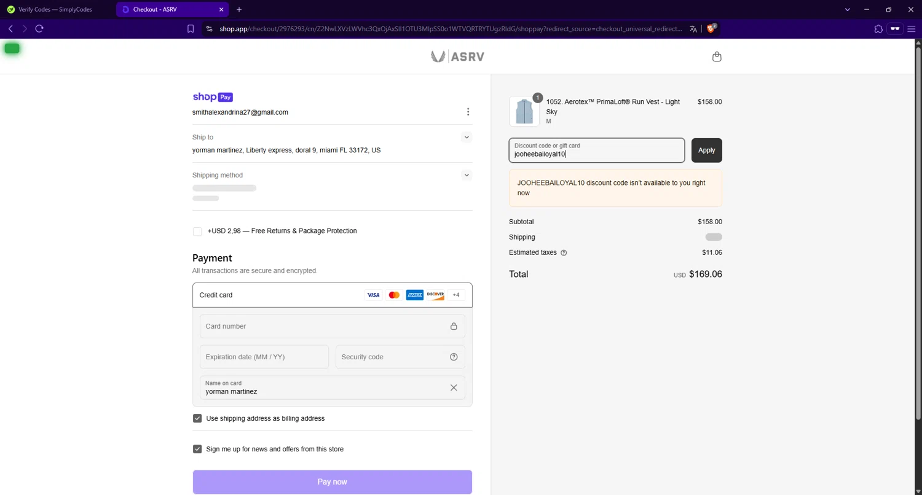Click the Discover card icon
922x495 pixels.
click(435, 295)
